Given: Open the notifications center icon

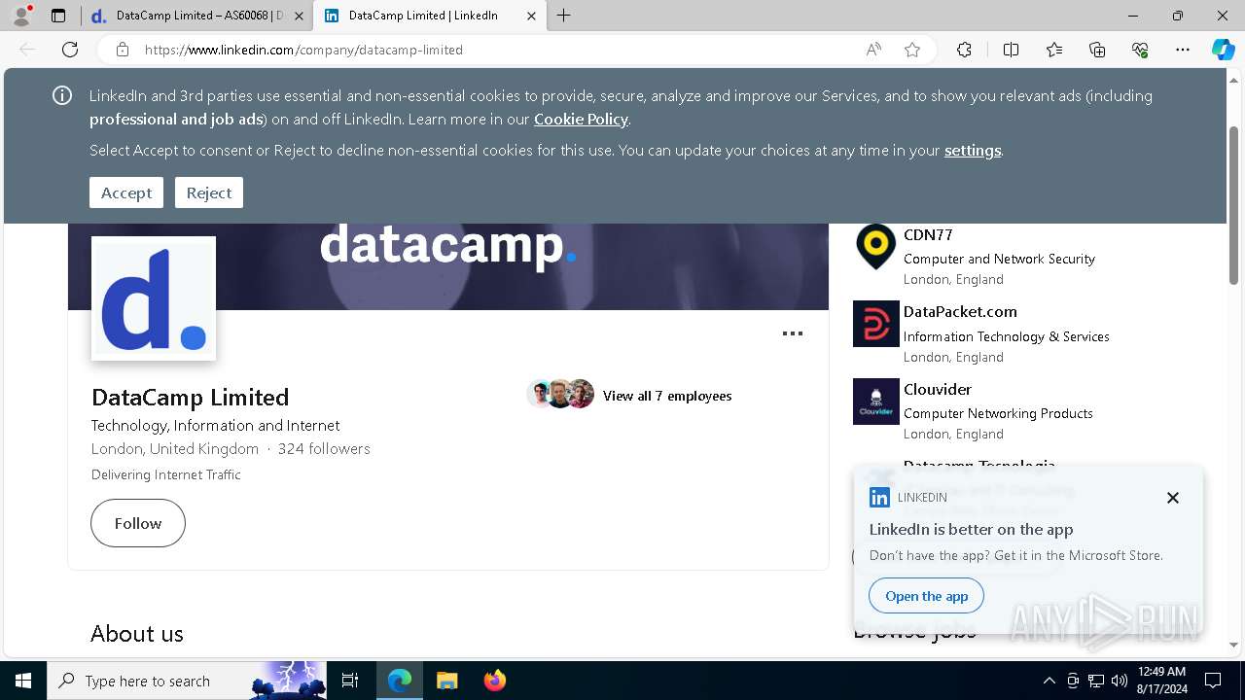Looking at the screenshot, I should (x=1213, y=681).
